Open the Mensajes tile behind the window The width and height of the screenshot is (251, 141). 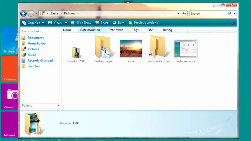coord(9,125)
